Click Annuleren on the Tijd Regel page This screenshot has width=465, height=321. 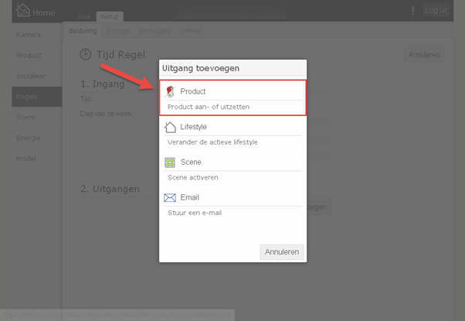tap(424, 55)
